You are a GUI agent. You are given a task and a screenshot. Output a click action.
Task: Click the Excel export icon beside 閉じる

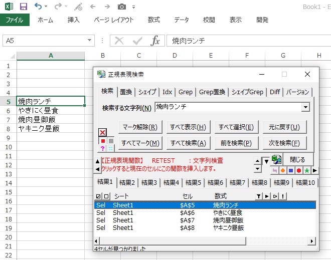tap(276, 159)
